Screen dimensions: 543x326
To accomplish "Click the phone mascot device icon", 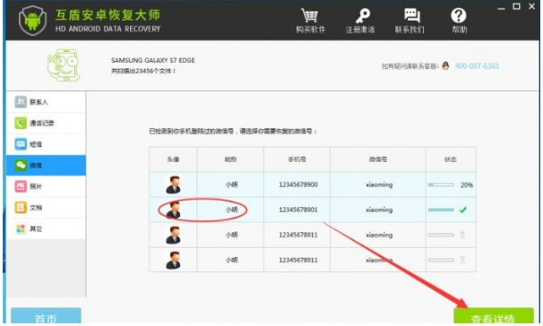I will (64, 65).
